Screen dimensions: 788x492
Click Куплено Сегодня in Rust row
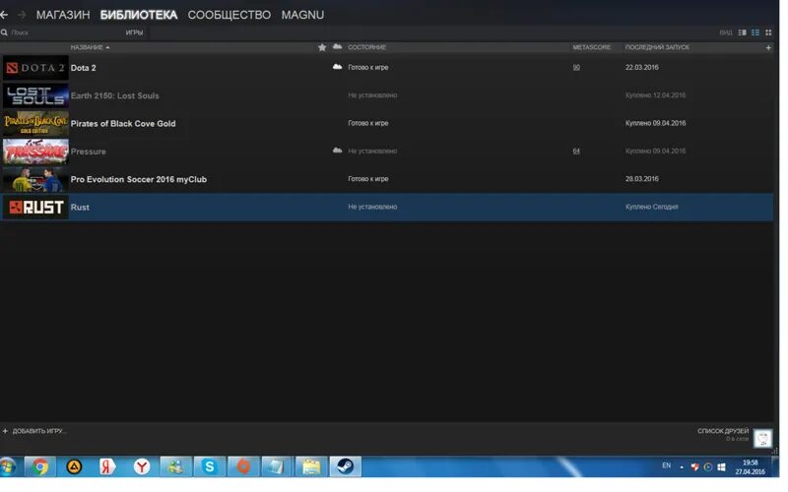(651, 207)
